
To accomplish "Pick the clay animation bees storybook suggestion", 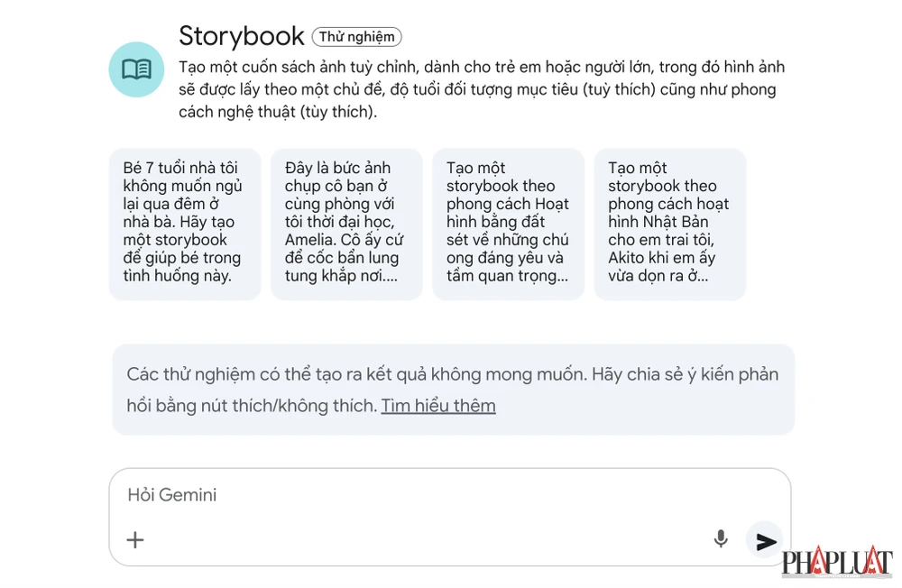I will tap(508, 223).
